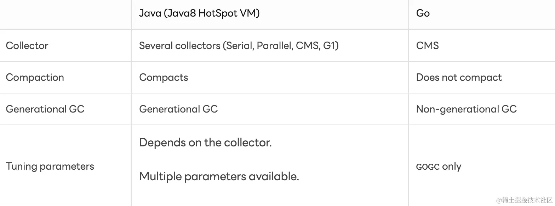Select the Non-generational GC cell
Viewport: 555px width, 206px height.
466,109
